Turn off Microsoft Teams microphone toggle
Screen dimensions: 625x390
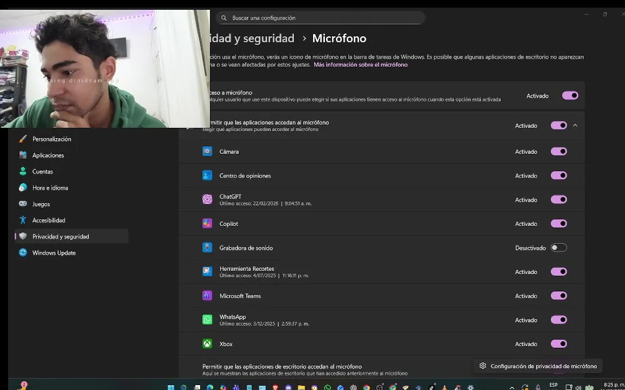coord(558,296)
